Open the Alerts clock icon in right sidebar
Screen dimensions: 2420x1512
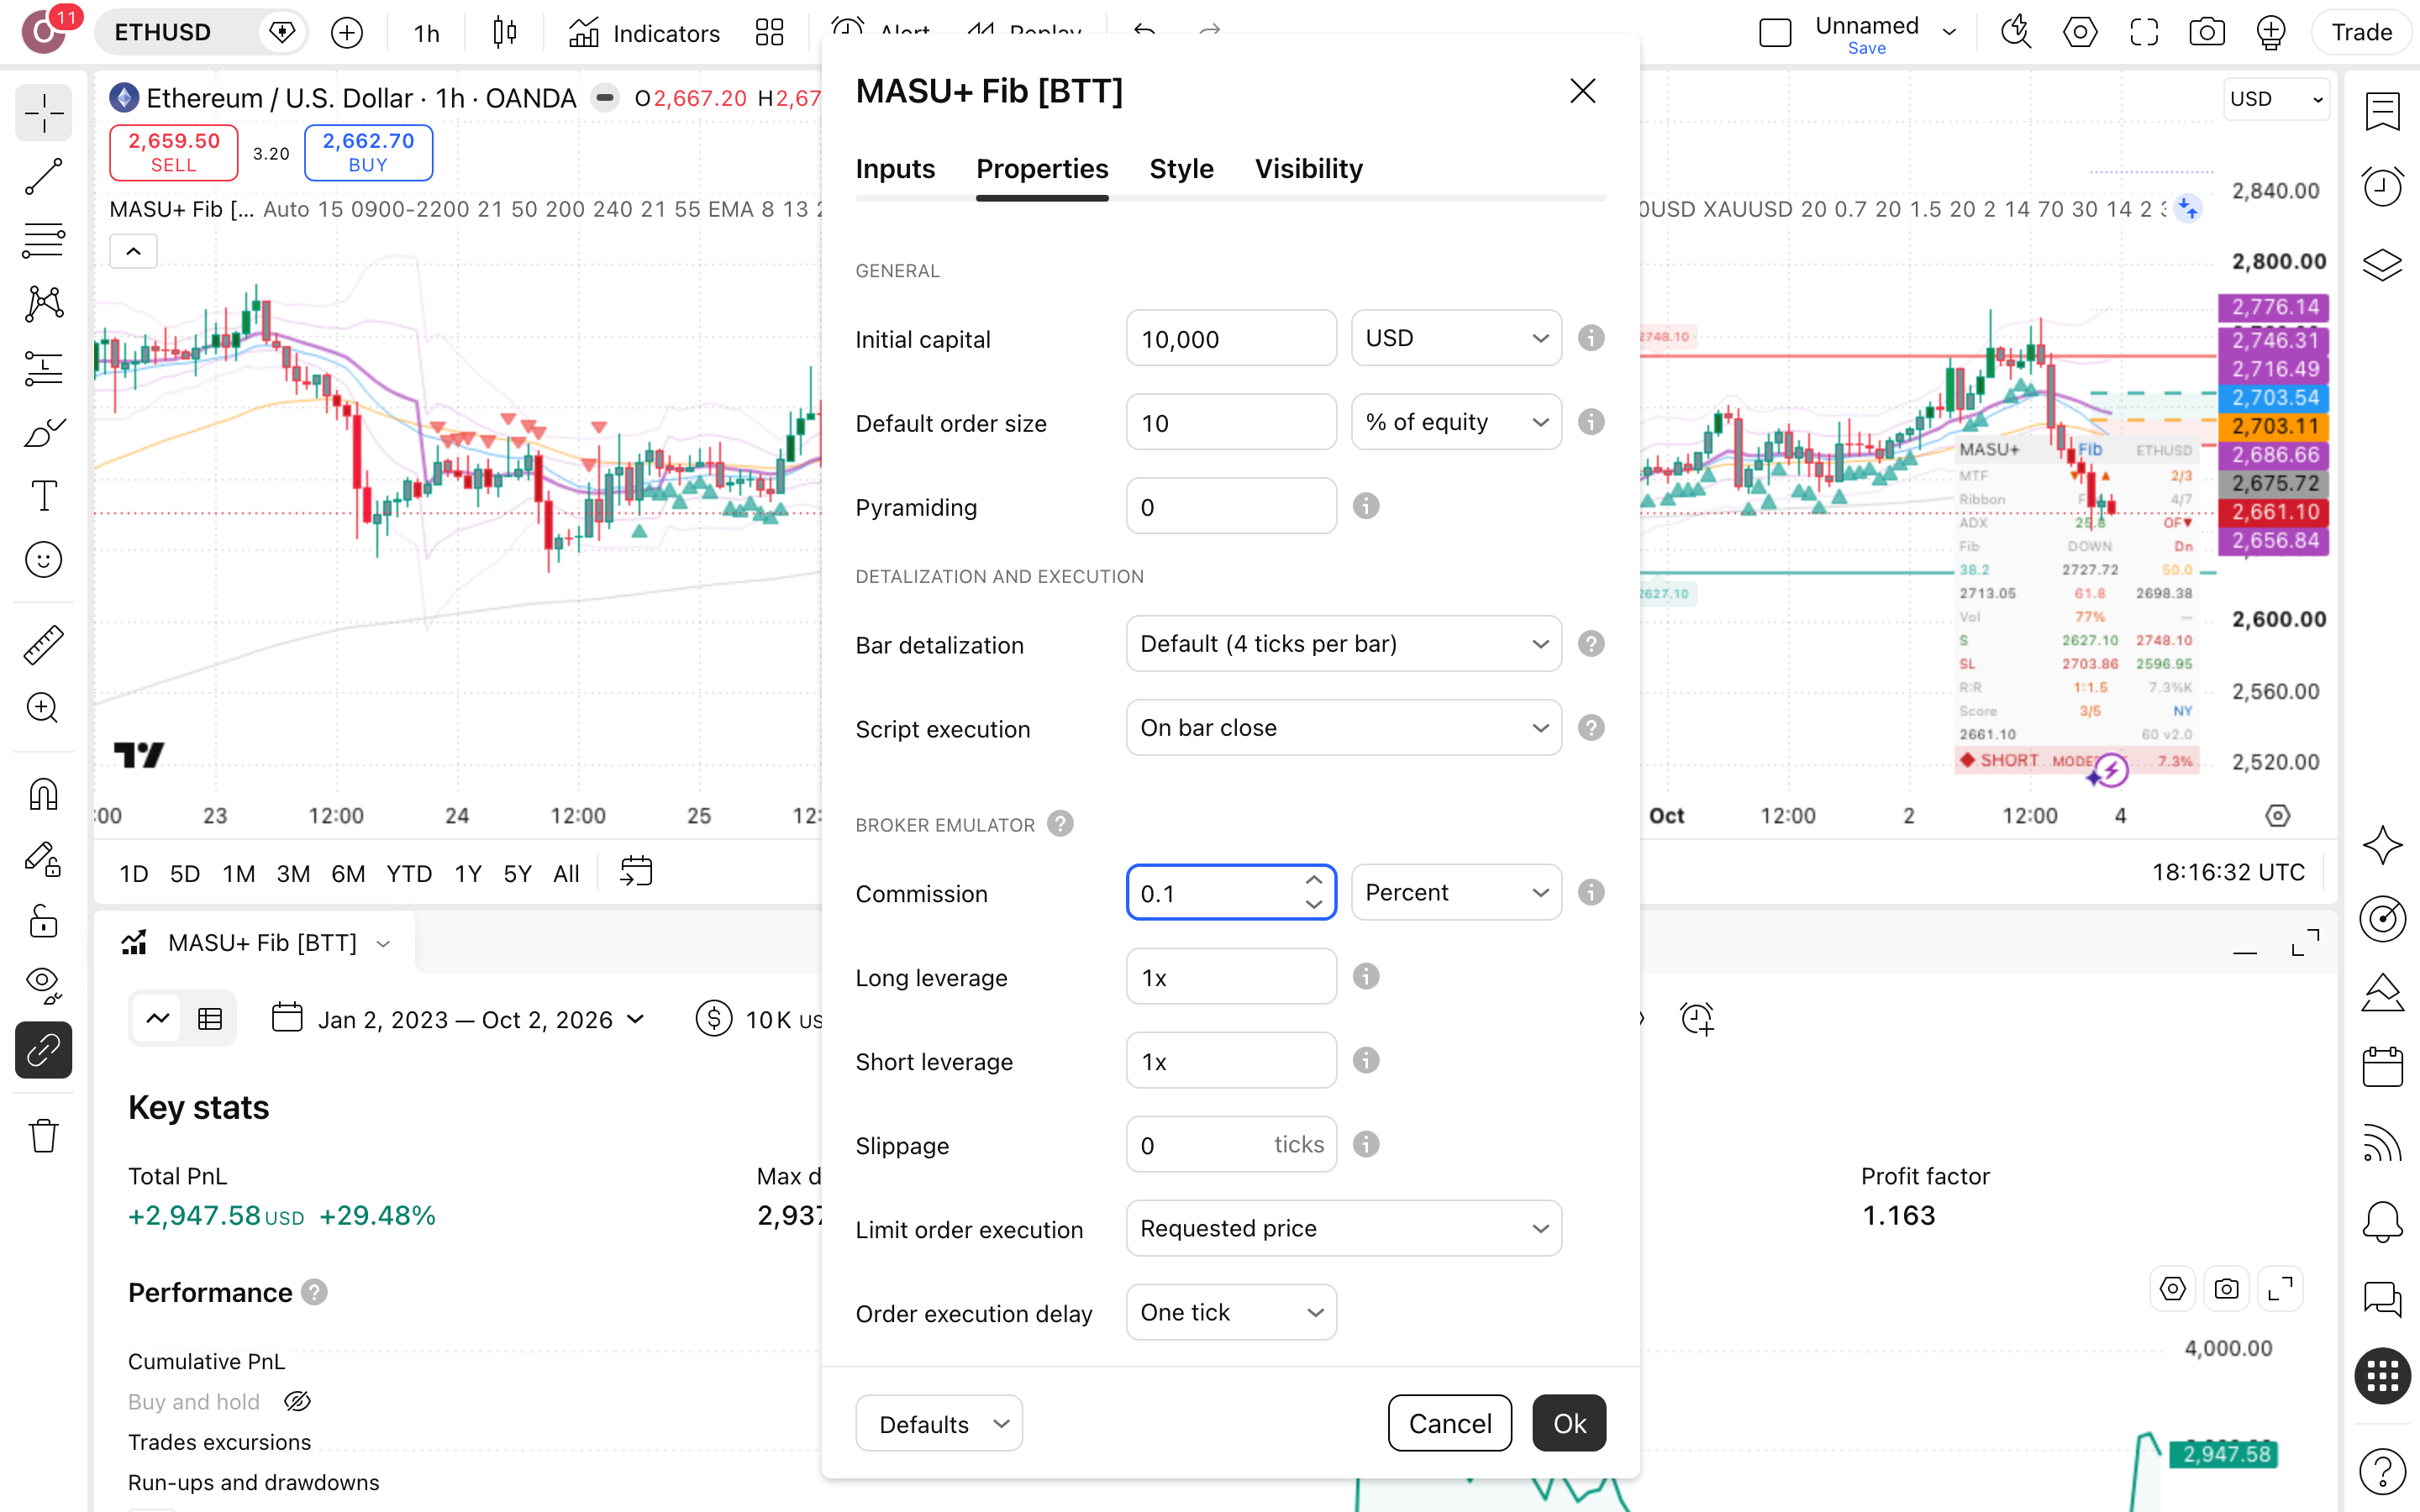pos(2382,186)
